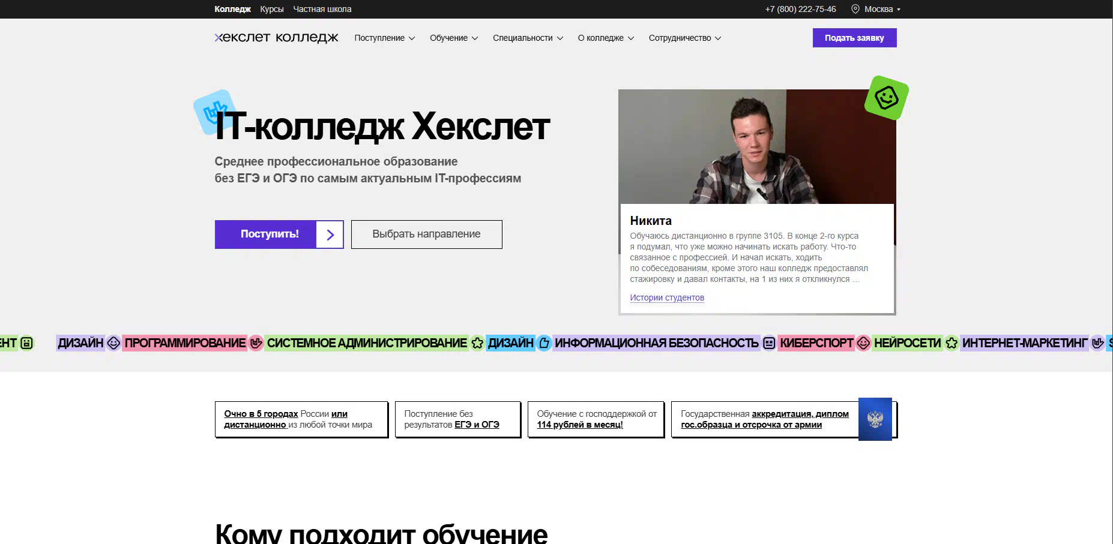
Task: Click the КИБЕРСПОРТ ticker label
Action: pos(816,343)
